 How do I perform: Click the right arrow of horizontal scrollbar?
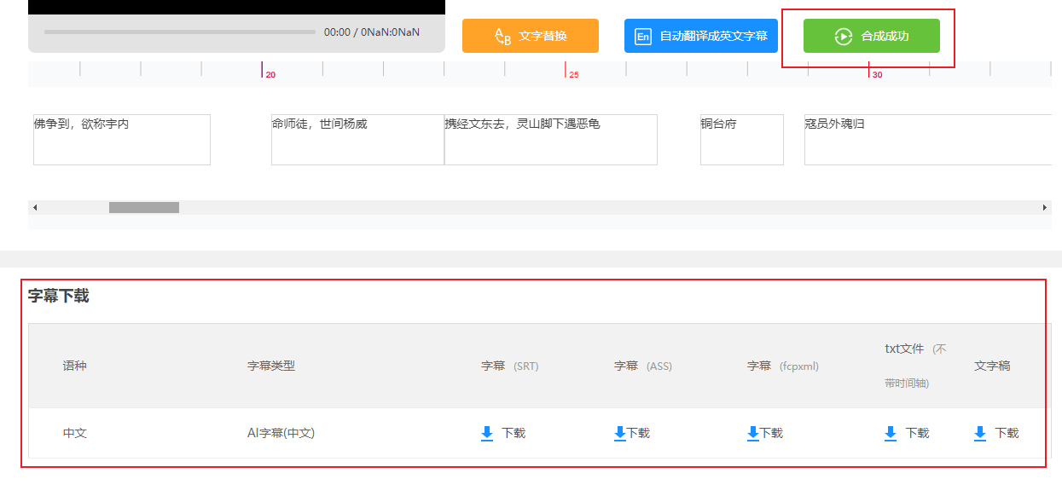(1045, 206)
